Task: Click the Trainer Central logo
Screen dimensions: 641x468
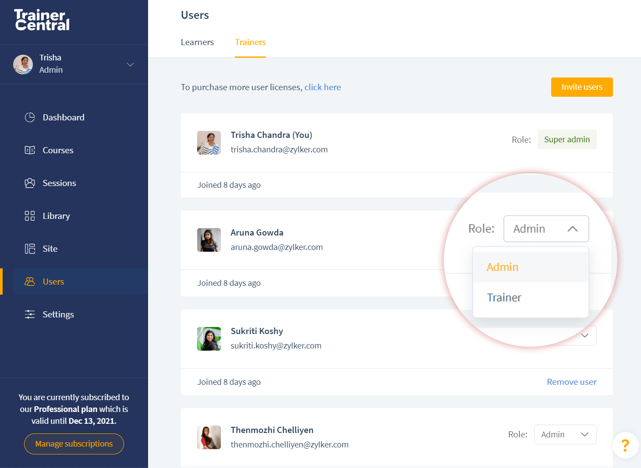Action: (x=42, y=19)
